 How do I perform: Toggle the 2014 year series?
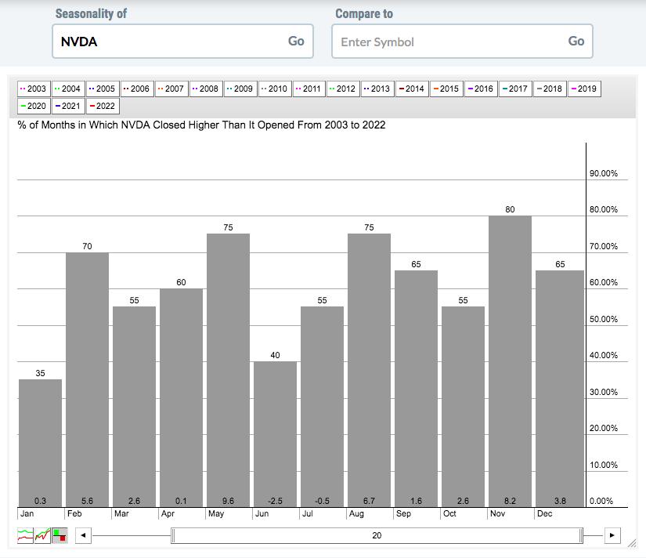point(411,89)
